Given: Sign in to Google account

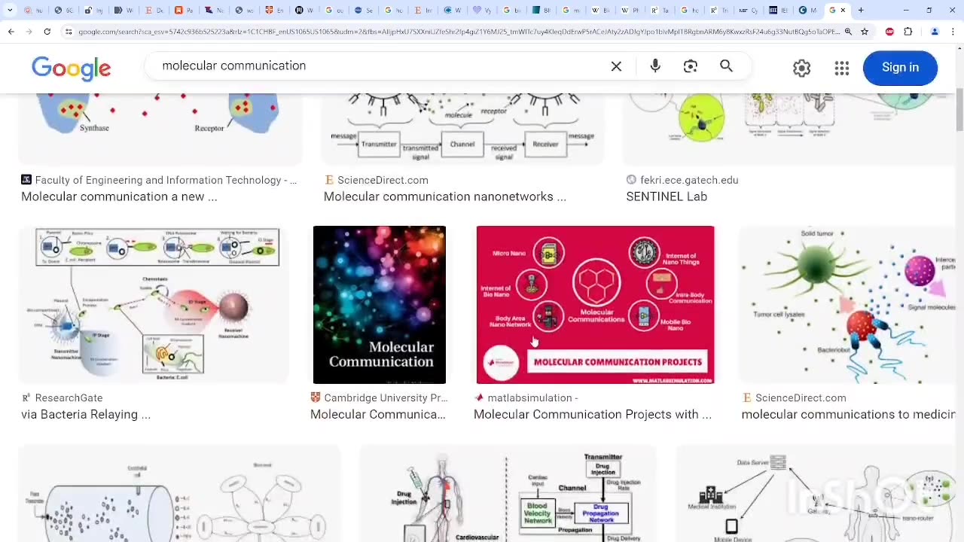Looking at the screenshot, I should 900,68.
